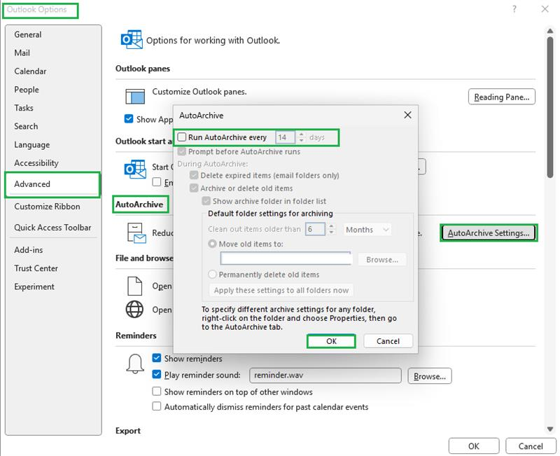Enable Show reminders on top of other windows

coord(156,392)
